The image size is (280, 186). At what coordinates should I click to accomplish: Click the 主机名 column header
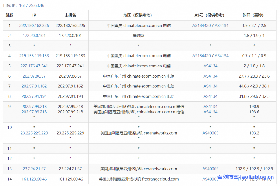point(70,15)
